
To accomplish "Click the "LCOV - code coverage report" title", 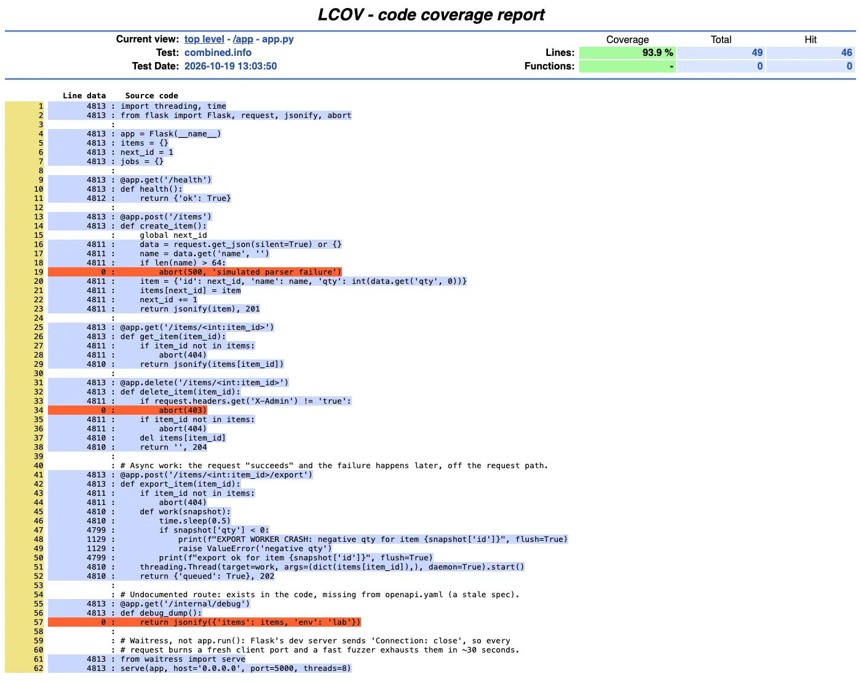I will (430, 15).
